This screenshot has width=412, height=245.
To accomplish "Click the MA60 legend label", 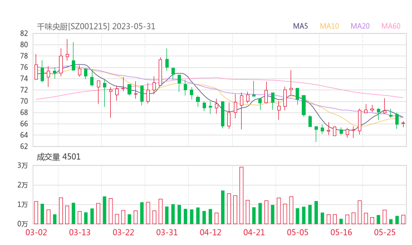I will click(x=391, y=26).
